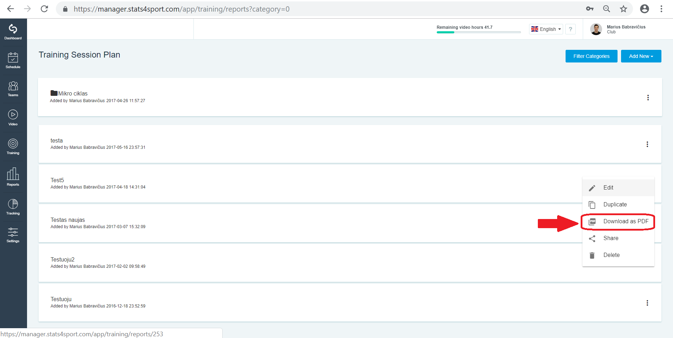Open the Dashboard from the sidebar

click(13, 32)
